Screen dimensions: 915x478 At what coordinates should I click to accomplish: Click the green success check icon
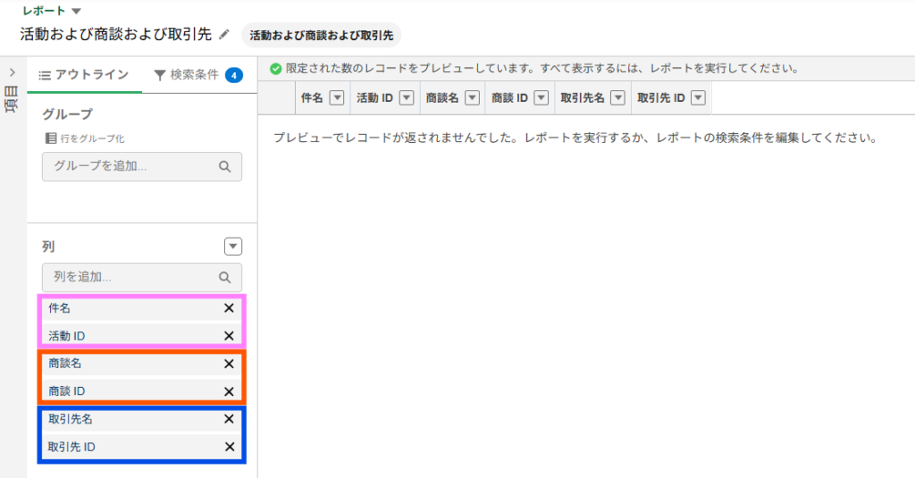pyautogui.click(x=276, y=69)
